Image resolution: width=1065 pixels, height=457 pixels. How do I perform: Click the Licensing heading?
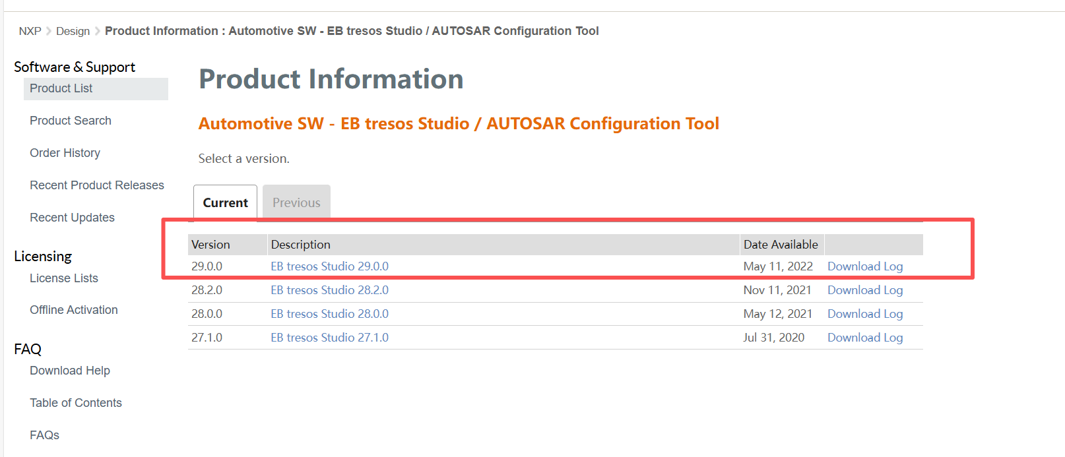(43, 257)
